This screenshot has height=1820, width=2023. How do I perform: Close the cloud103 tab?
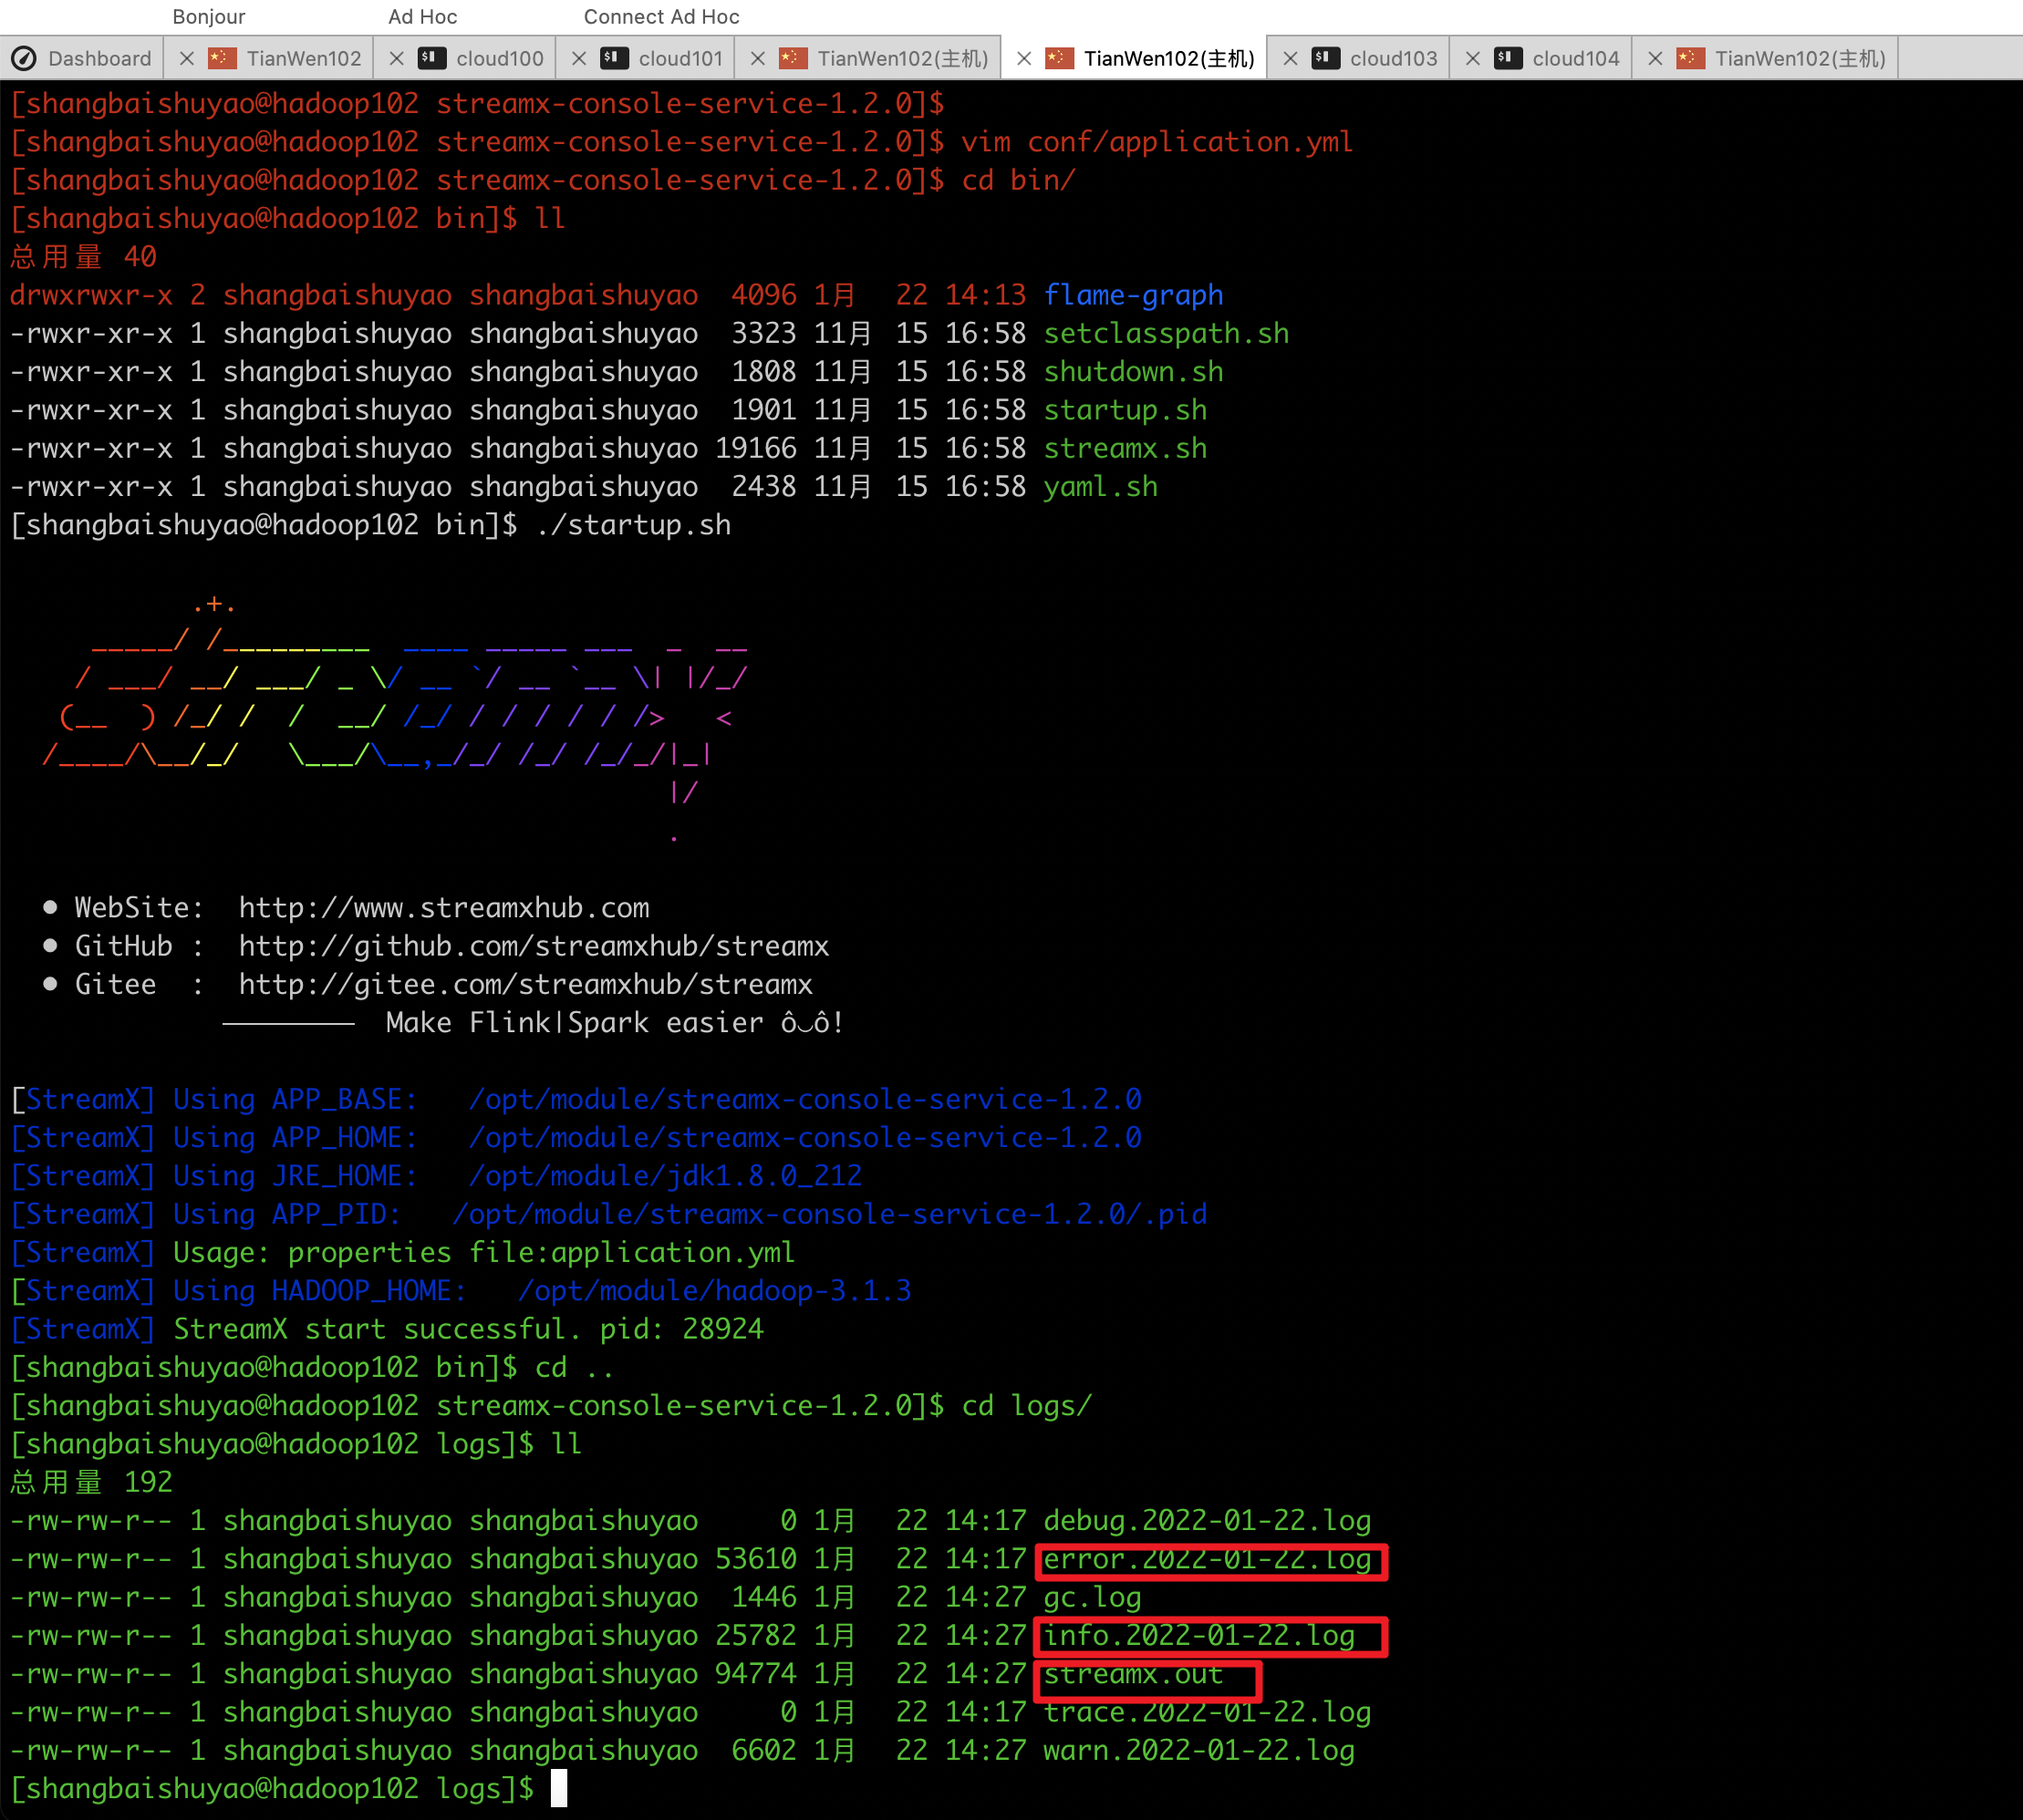pos(1290,58)
